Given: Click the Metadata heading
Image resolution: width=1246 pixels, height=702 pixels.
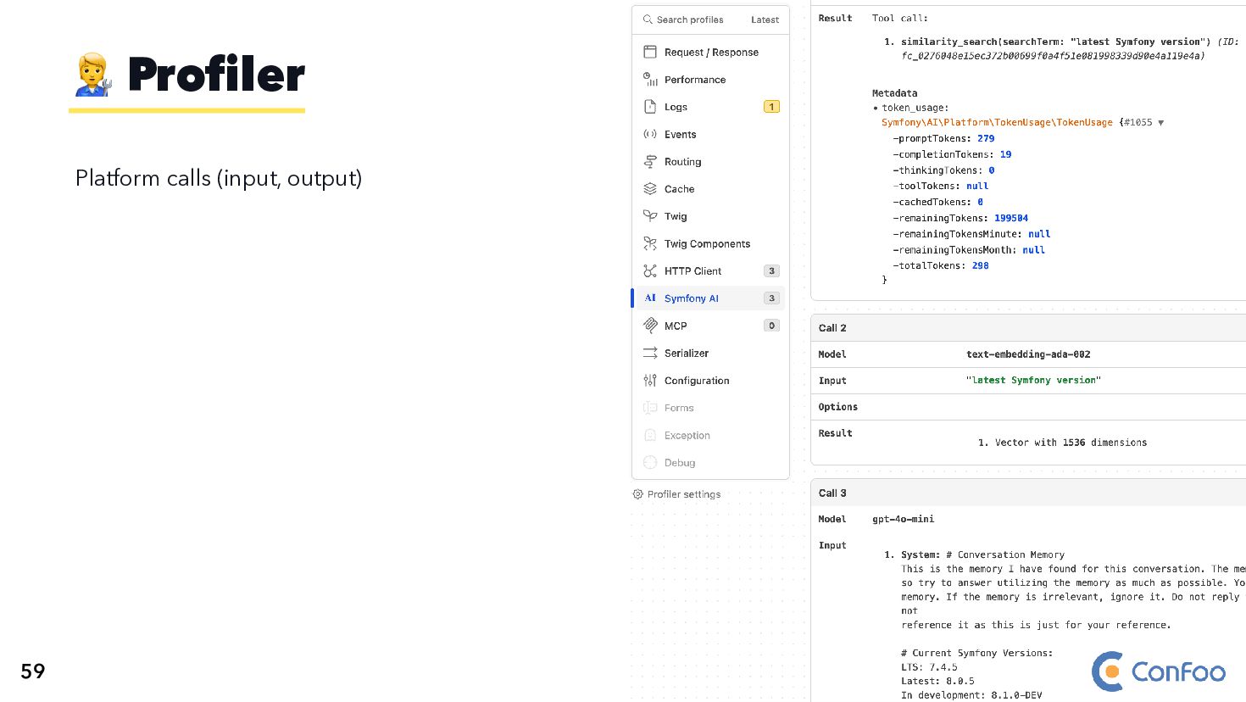Looking at the screenshot, I should pos(894,93).
